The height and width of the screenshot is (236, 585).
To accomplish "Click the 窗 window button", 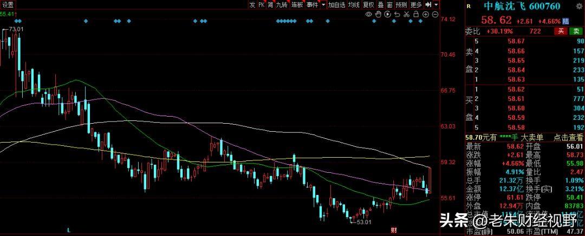I will point(389,4).
